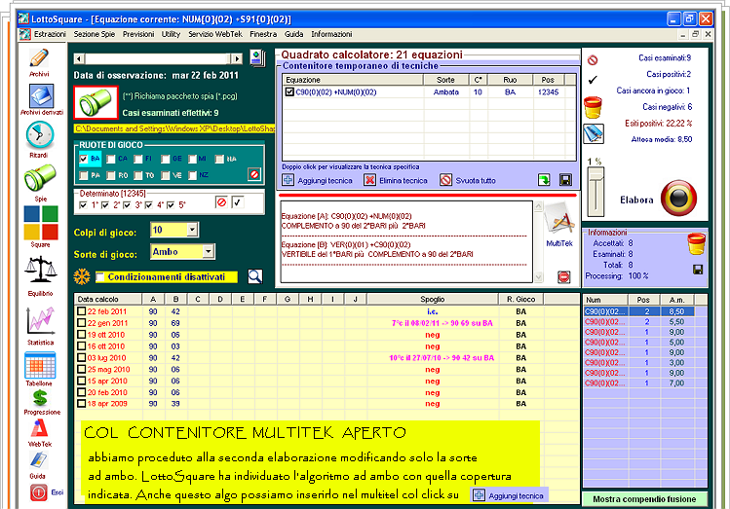Click the magnifier icon beside Condizionamenti
The width and height of the screenshot is (730, 509).
[x=254, y=276]
